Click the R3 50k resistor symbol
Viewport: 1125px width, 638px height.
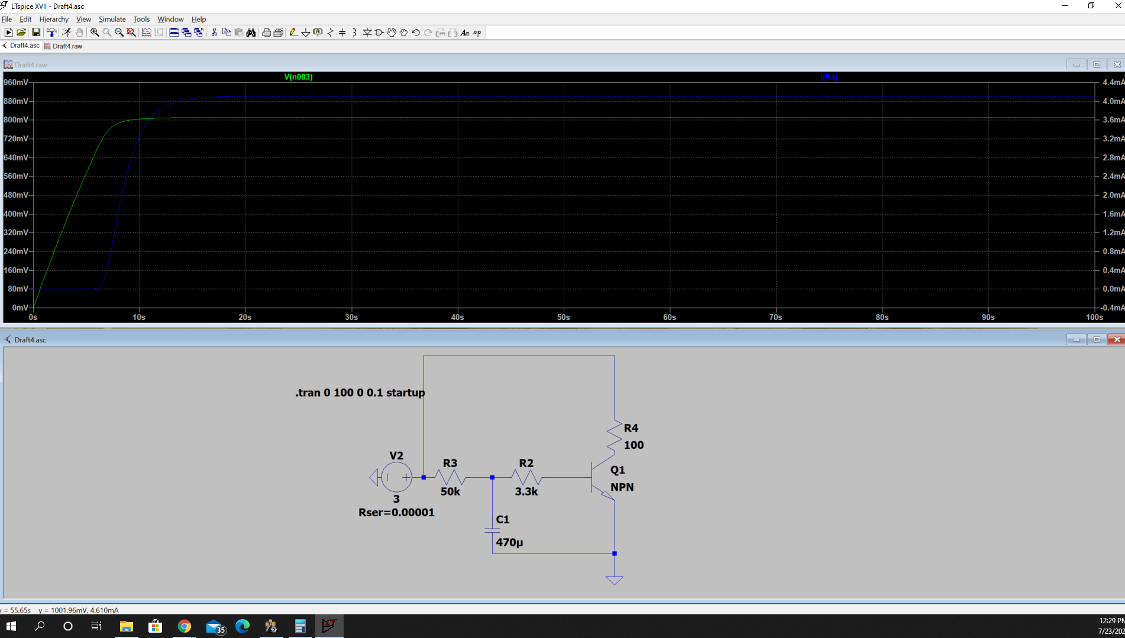click(450, 477)
